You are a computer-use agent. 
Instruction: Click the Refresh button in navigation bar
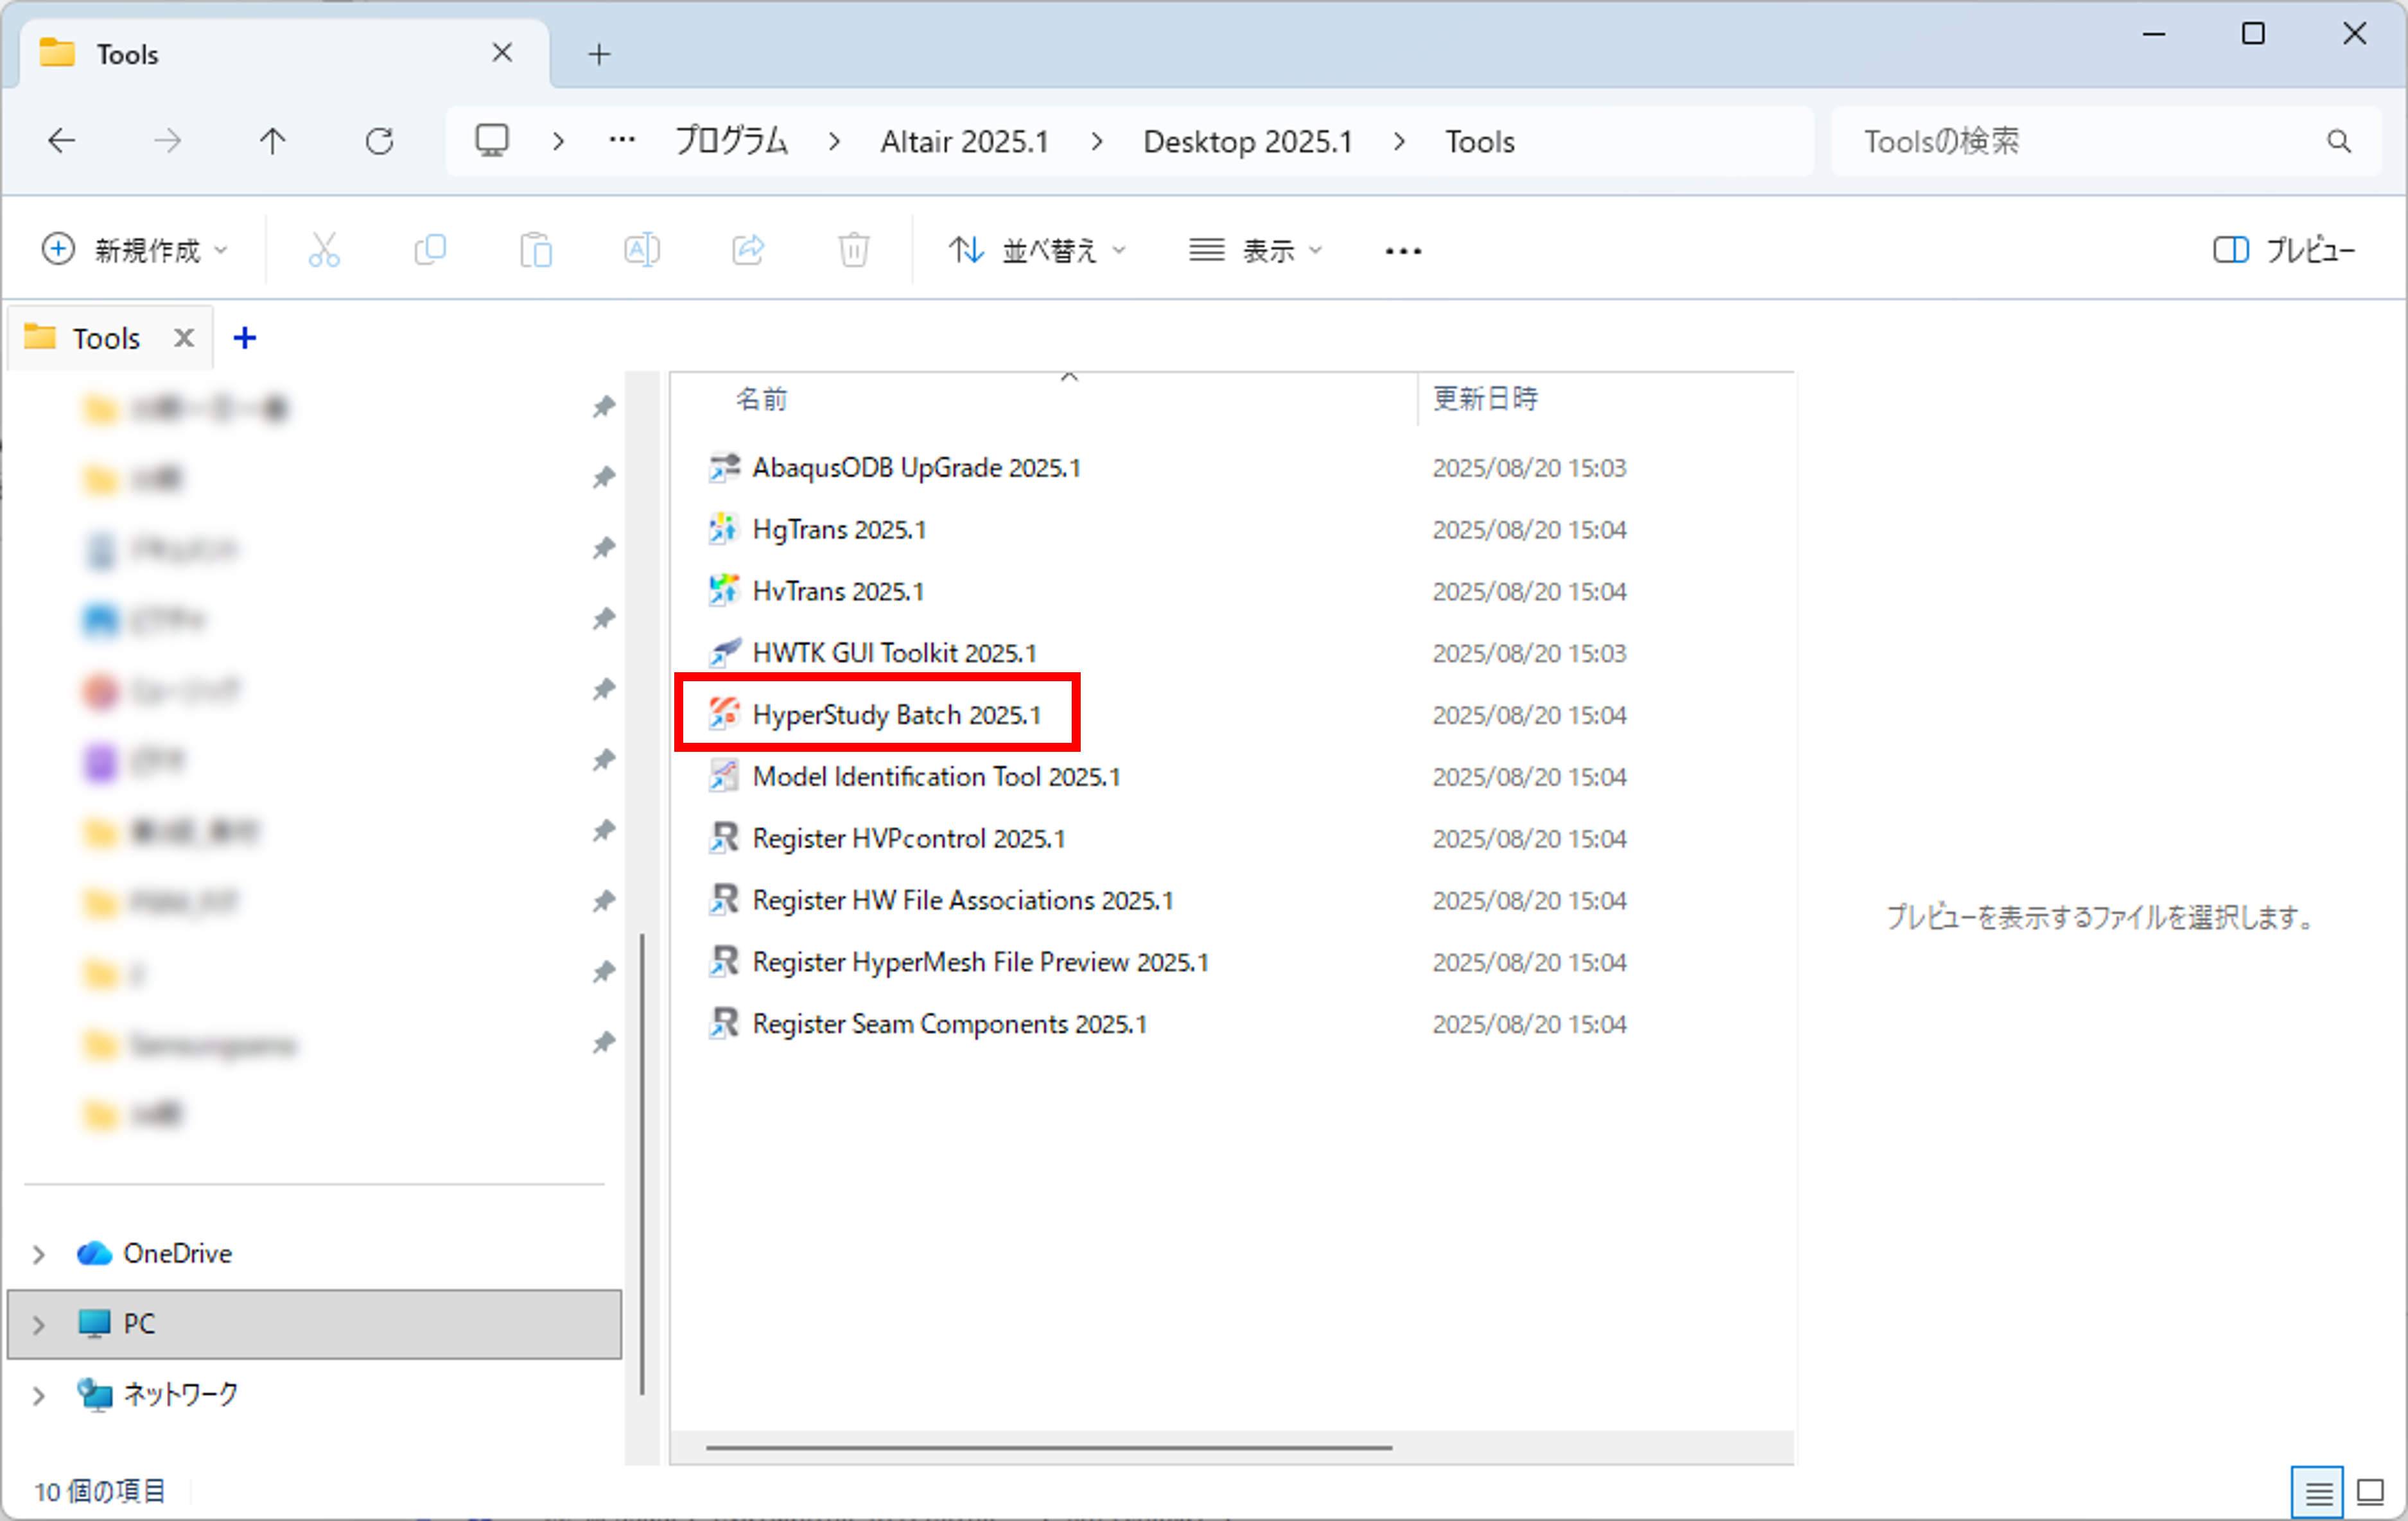click(x=379, y=141)
